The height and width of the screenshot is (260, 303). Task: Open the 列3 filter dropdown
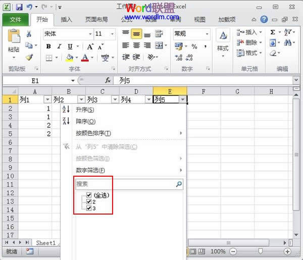tap(115, 99)
